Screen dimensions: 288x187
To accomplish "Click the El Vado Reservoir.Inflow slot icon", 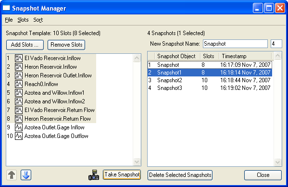I will 19,58.
